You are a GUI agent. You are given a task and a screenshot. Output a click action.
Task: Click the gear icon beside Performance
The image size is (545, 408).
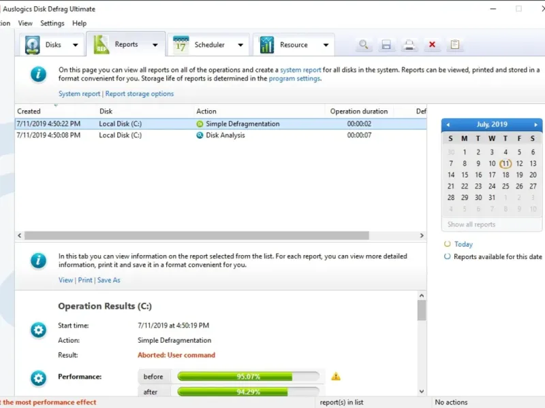tap(38, 378)
